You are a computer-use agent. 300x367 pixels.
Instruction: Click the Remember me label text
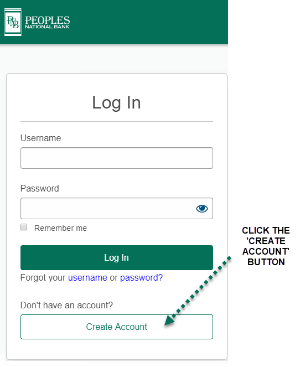click(x=60, y=228)
